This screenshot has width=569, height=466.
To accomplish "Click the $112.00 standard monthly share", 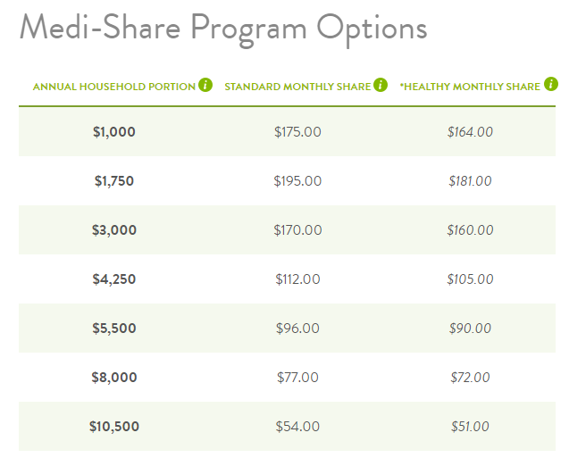I will [297, 279].
